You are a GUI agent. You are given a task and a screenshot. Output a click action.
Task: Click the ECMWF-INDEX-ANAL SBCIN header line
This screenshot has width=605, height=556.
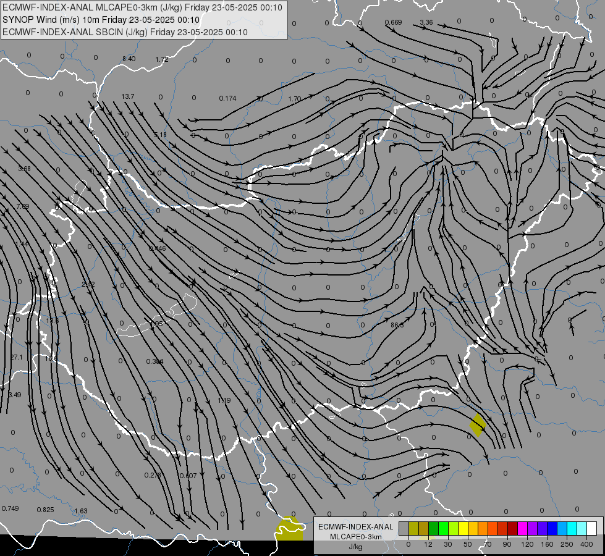coord(125,32)
